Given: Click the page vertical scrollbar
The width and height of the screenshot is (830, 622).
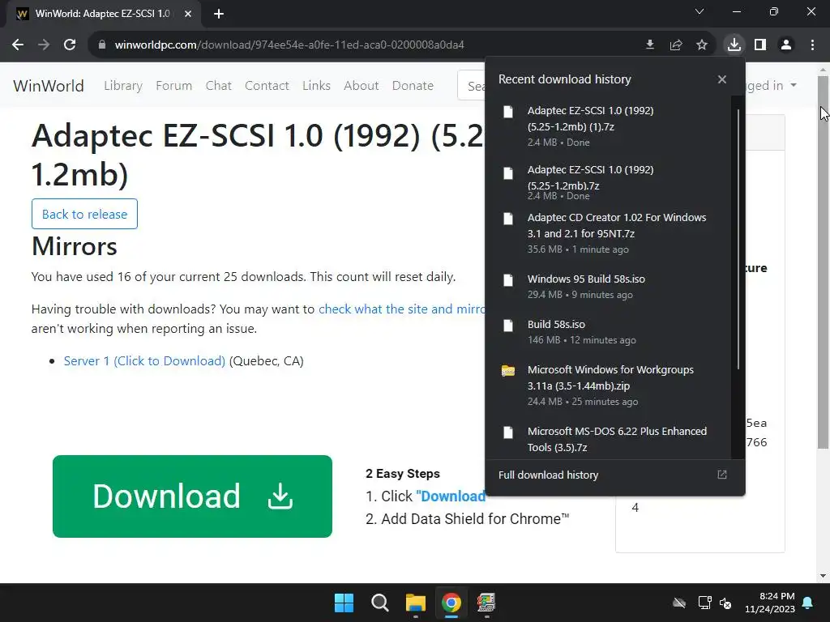Looking at the screenshot, I should click(823, 262).
